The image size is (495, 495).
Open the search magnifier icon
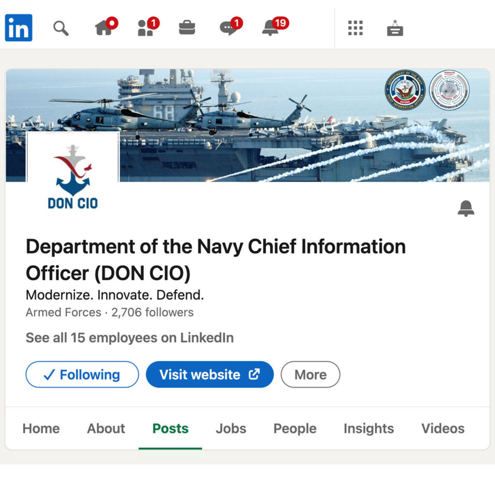pyautogui.click(x=60, y=29)
